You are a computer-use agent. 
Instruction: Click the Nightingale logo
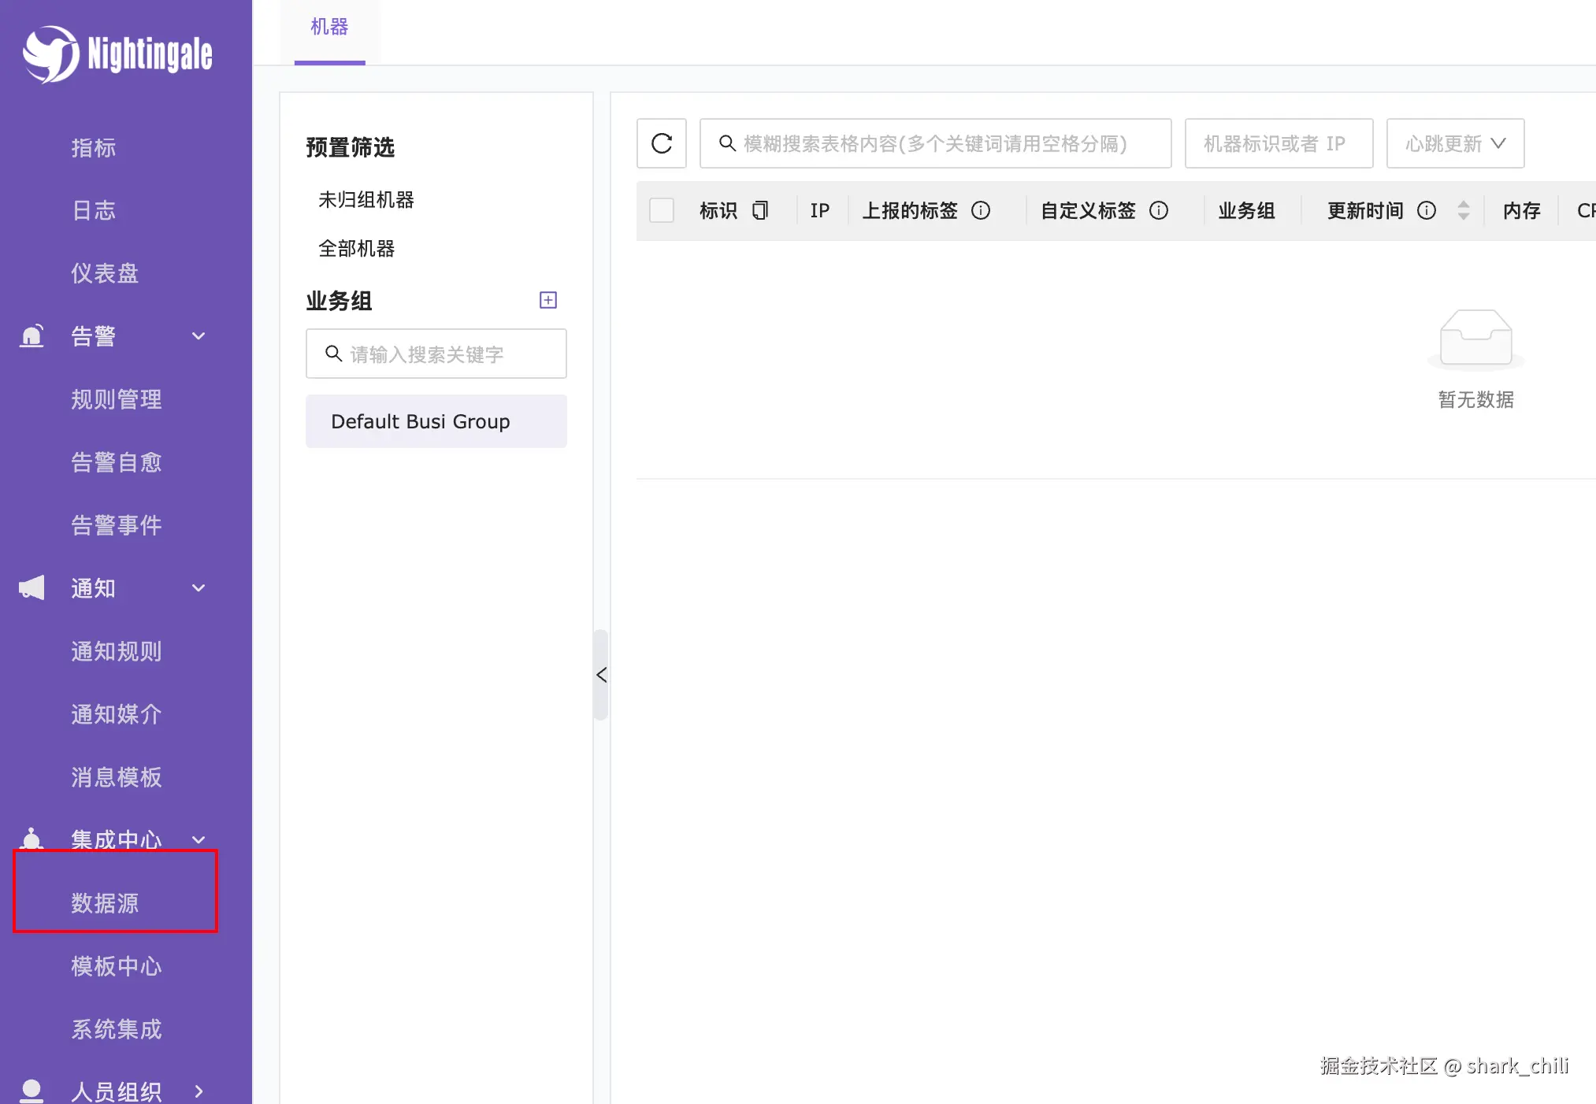(x=118, y=54)
